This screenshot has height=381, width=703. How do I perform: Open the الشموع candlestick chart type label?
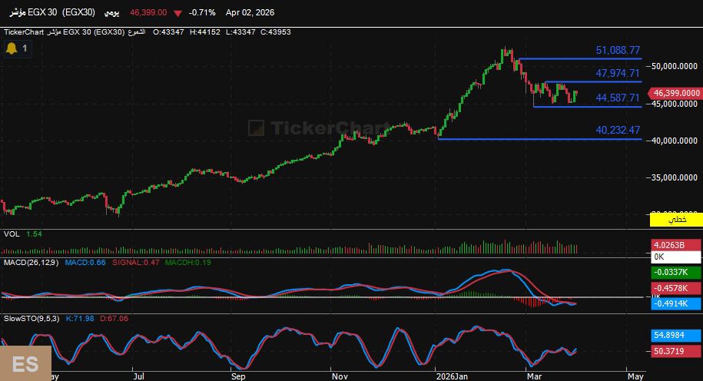138,32
